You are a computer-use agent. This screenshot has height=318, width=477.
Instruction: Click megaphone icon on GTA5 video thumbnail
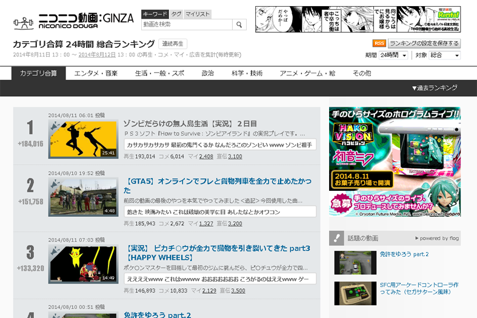point(55,184)
